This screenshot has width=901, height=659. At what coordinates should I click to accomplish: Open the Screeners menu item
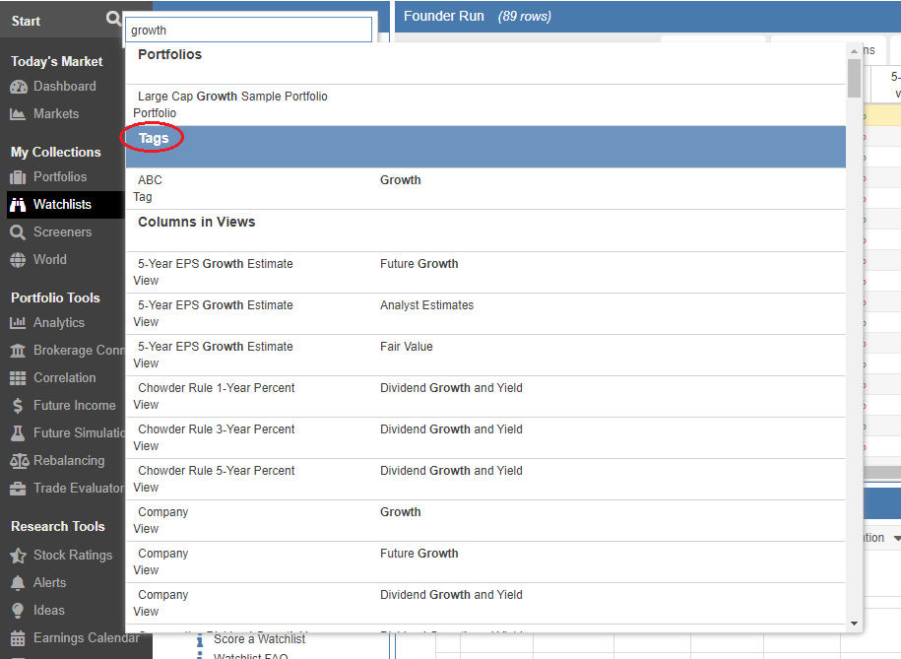(62, 232)
